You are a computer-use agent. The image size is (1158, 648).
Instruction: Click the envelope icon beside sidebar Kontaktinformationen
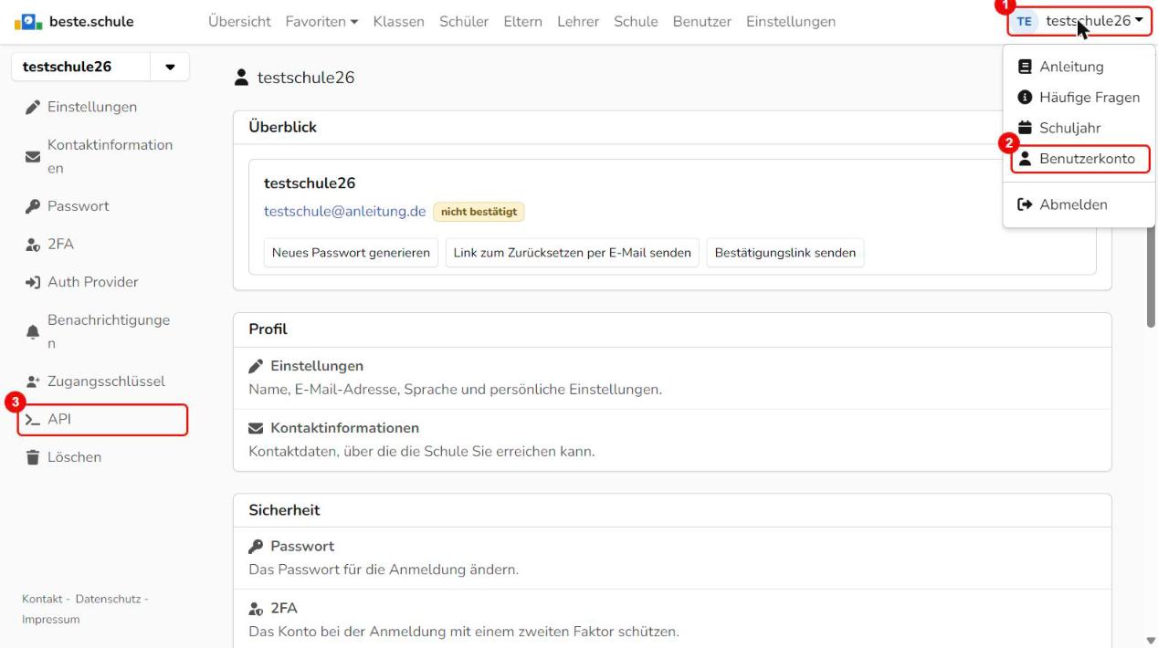pos(32,157)
